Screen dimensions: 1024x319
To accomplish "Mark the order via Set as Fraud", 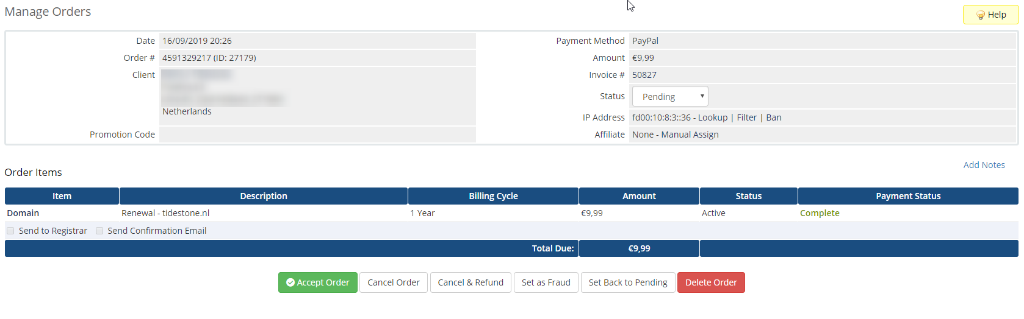I will point(546,282).
